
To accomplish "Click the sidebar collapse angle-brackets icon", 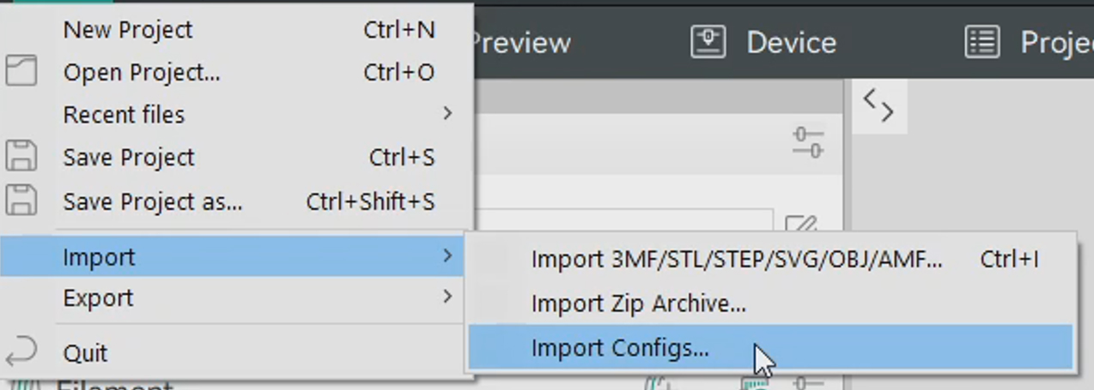I will point(878,105).
